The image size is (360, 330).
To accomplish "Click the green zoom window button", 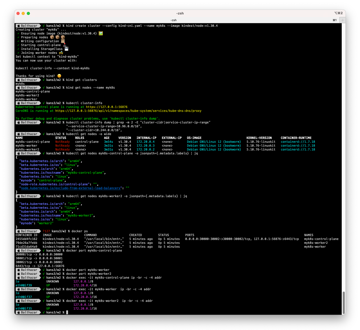I will coord(28,13).
